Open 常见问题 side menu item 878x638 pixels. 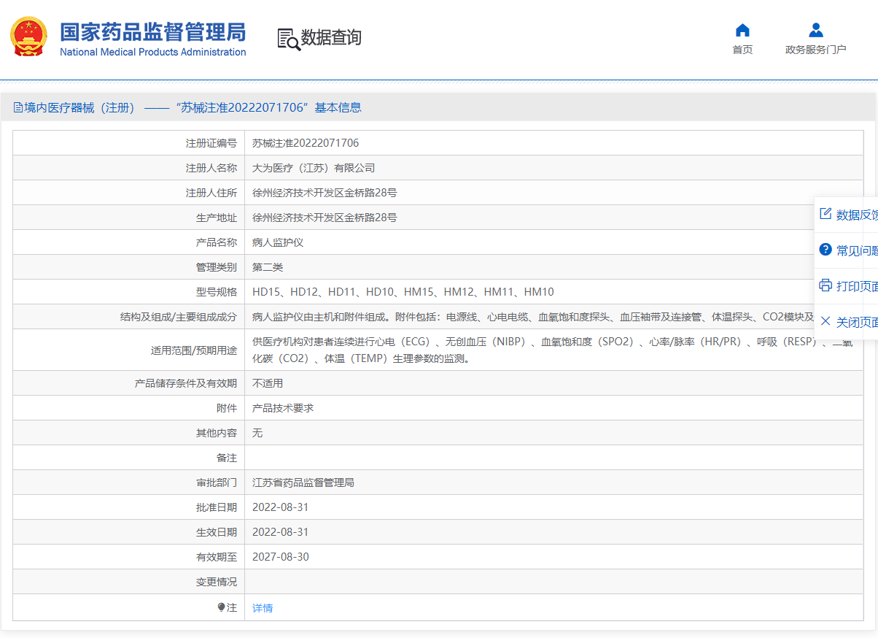(847, 250)
